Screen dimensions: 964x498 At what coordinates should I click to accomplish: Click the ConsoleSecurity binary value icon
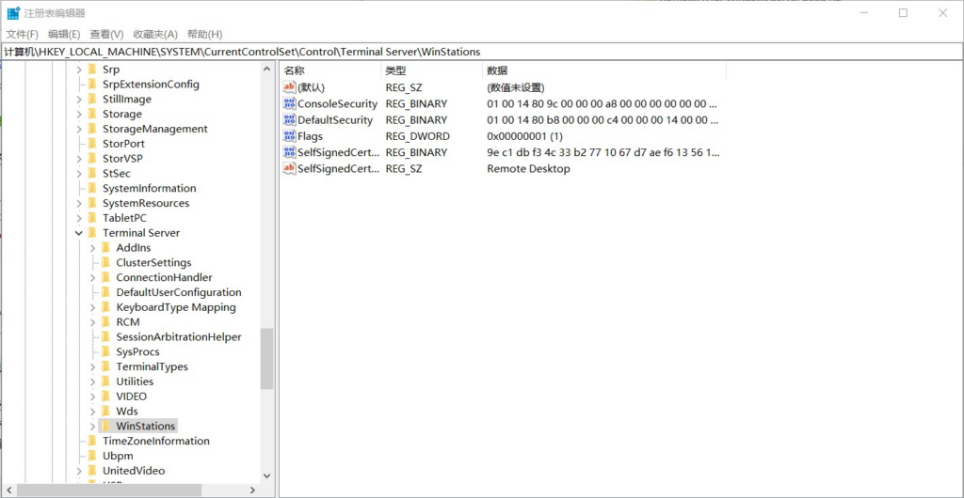point(289,103)
